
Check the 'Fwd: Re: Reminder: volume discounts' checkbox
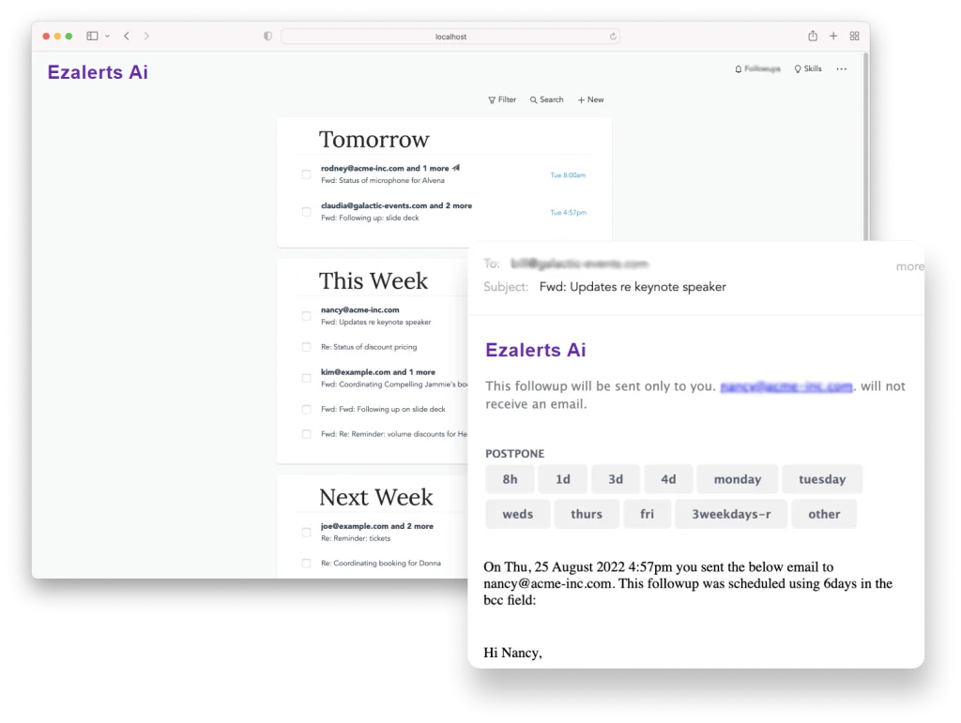coord(307,435)
